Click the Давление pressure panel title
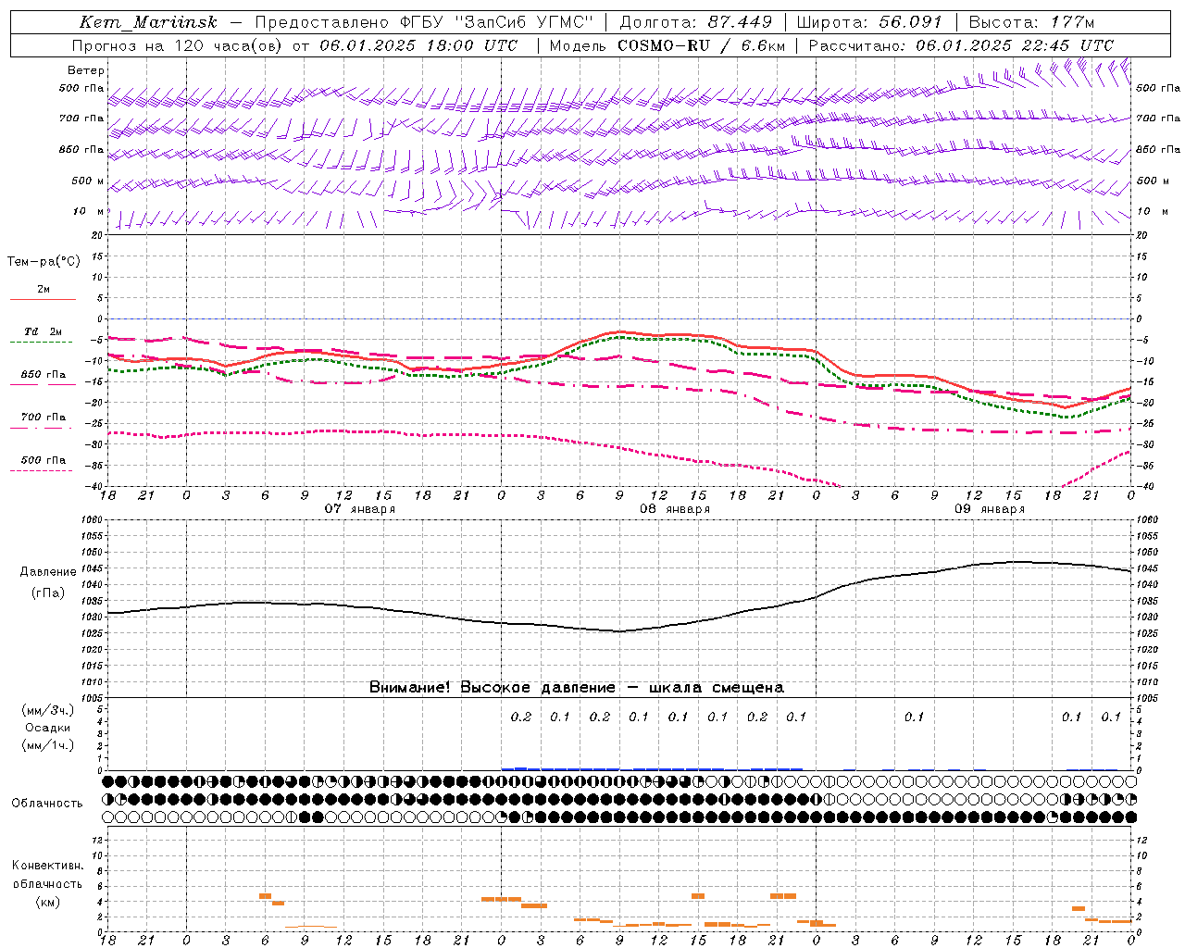Screen dimensions: 1185x948 [48, 572]
